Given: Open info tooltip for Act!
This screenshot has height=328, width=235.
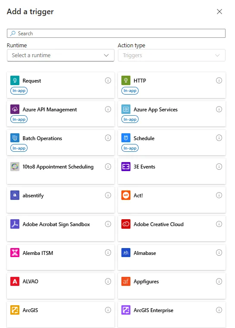Looking at the screenshot, I should (219, 195).
